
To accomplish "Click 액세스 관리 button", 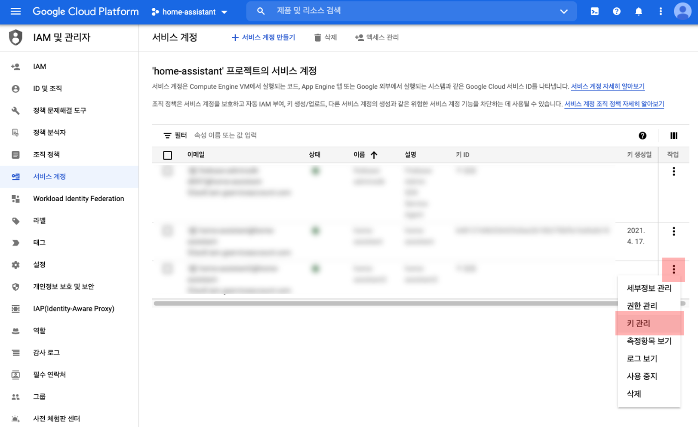I will click(377, 37).
